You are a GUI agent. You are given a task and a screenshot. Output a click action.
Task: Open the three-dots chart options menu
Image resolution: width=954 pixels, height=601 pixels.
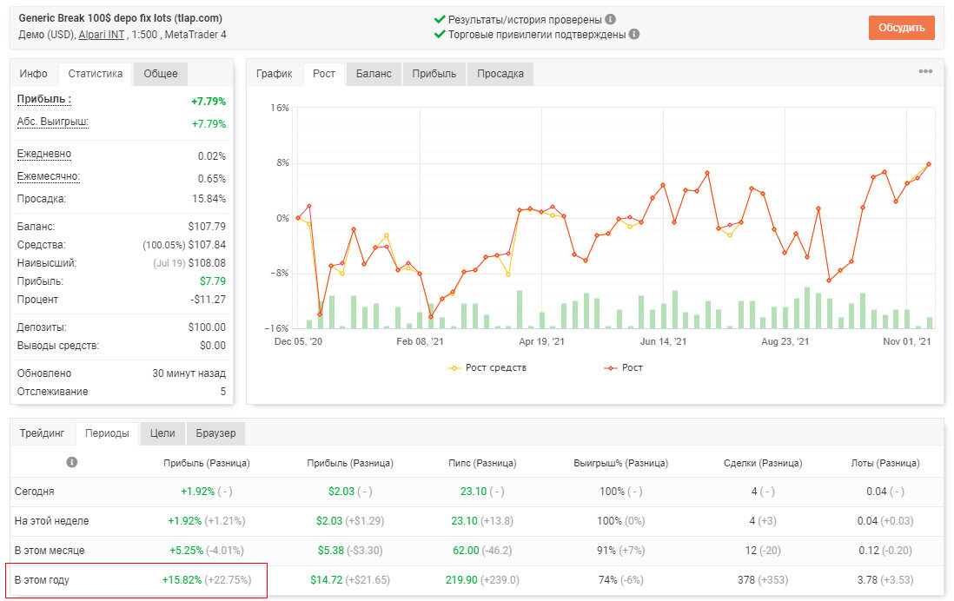925,71
